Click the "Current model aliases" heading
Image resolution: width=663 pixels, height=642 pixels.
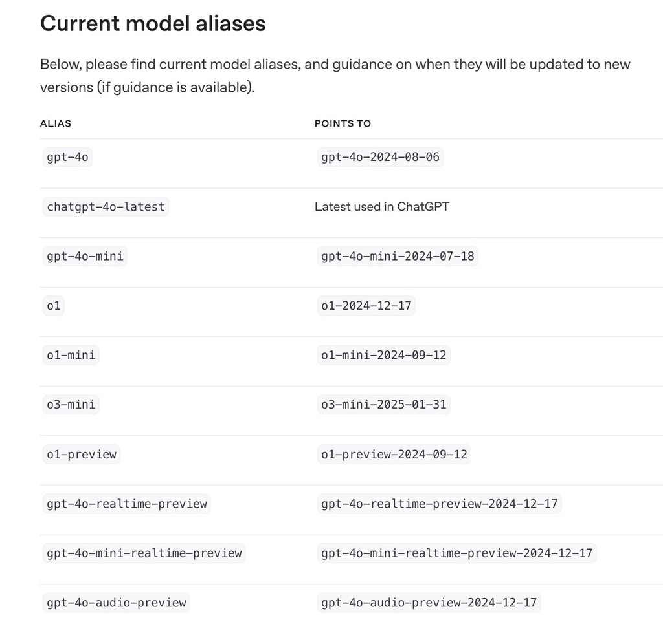pos(153,24)
